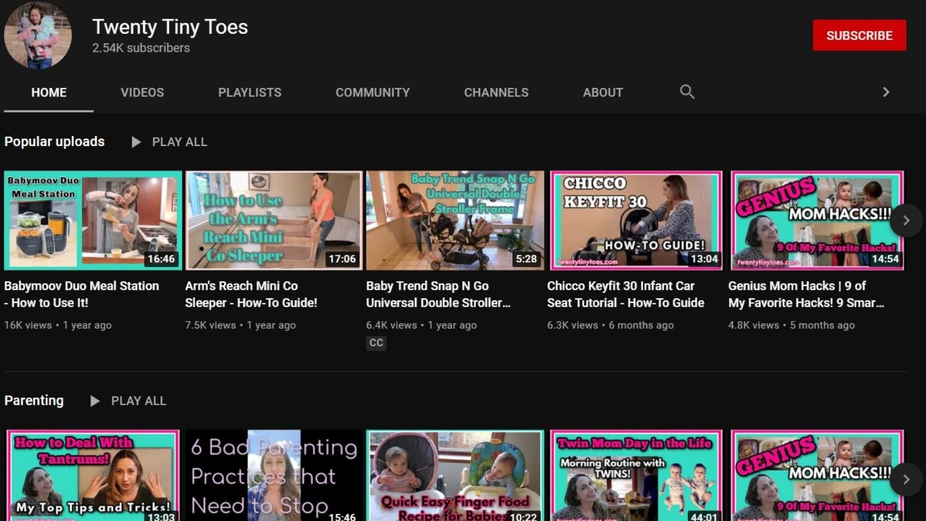This screenshot has width=926, height=521.
Task: Click the CC closed captions badge
Action: pos(376,343)
